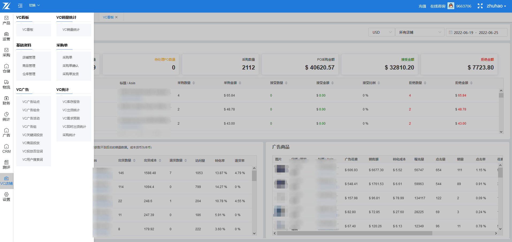The width and height of the screenshot is (512, 242).
Task: Select VC库存报告 from the menu
Action: tap(71, 102)
